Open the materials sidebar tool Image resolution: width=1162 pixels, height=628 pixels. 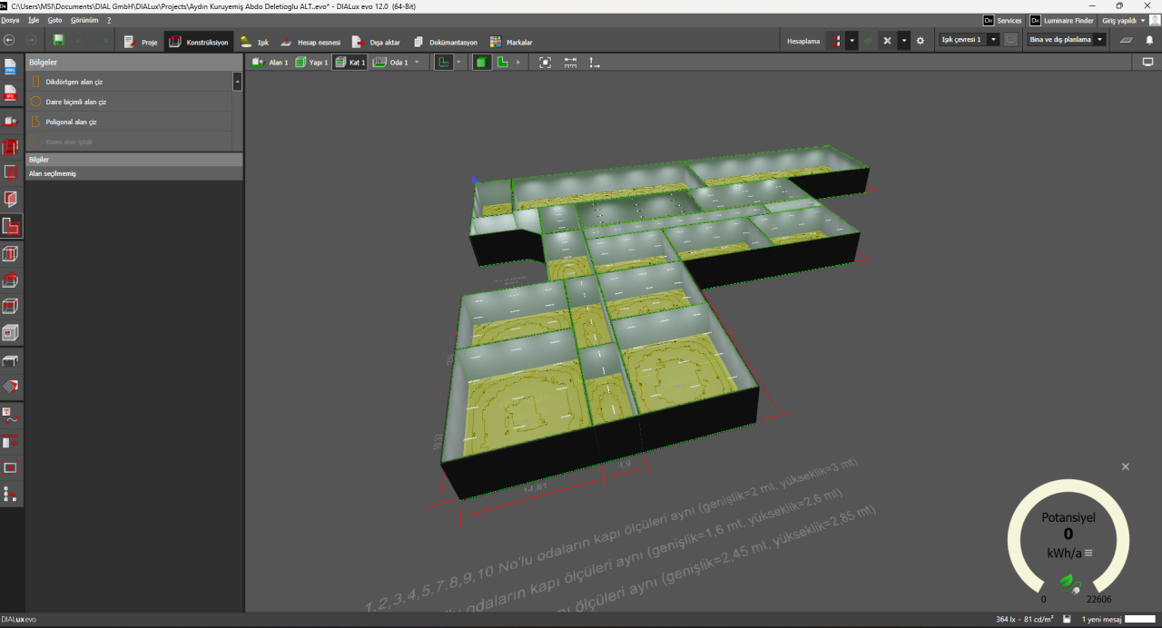coord(11,388)
